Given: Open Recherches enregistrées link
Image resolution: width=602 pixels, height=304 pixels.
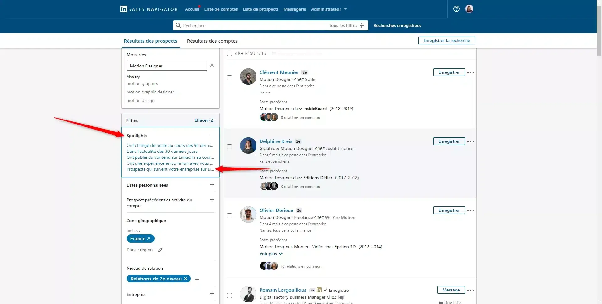Looking at the screenshot, I should pyautogui.click(x=397, y=25).
